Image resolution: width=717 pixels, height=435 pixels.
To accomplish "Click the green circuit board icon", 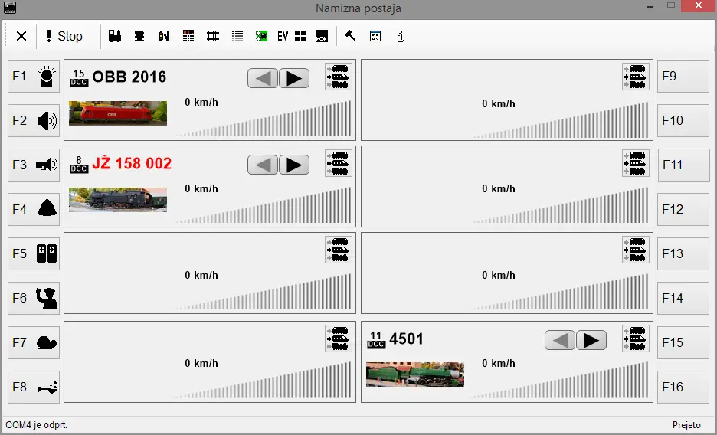I will point(261,36).
